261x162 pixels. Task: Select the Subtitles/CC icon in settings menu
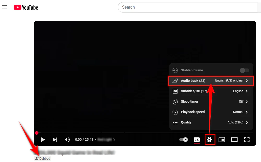[x=175, y=91]
